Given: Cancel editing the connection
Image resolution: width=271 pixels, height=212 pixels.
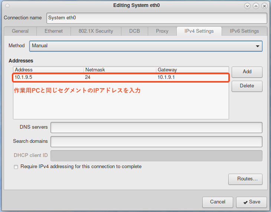Looking at the screenshot, I should [x=218, y=202].
